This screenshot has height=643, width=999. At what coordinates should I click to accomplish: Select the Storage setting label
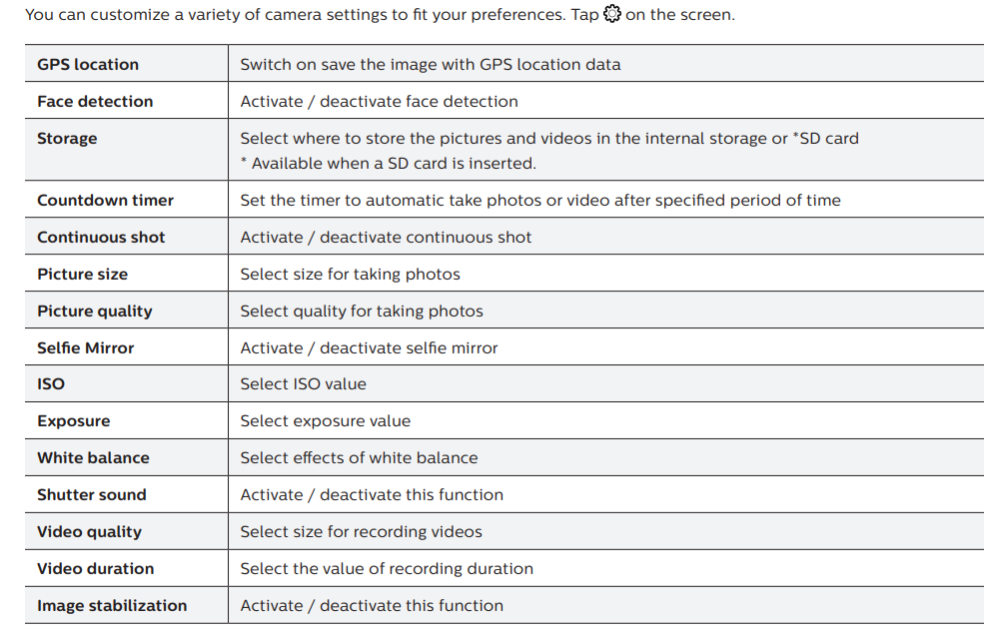[x=67, y=138]
